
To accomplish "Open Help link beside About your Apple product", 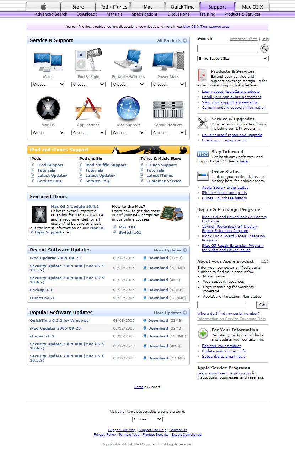I will [x=265, y=261].
